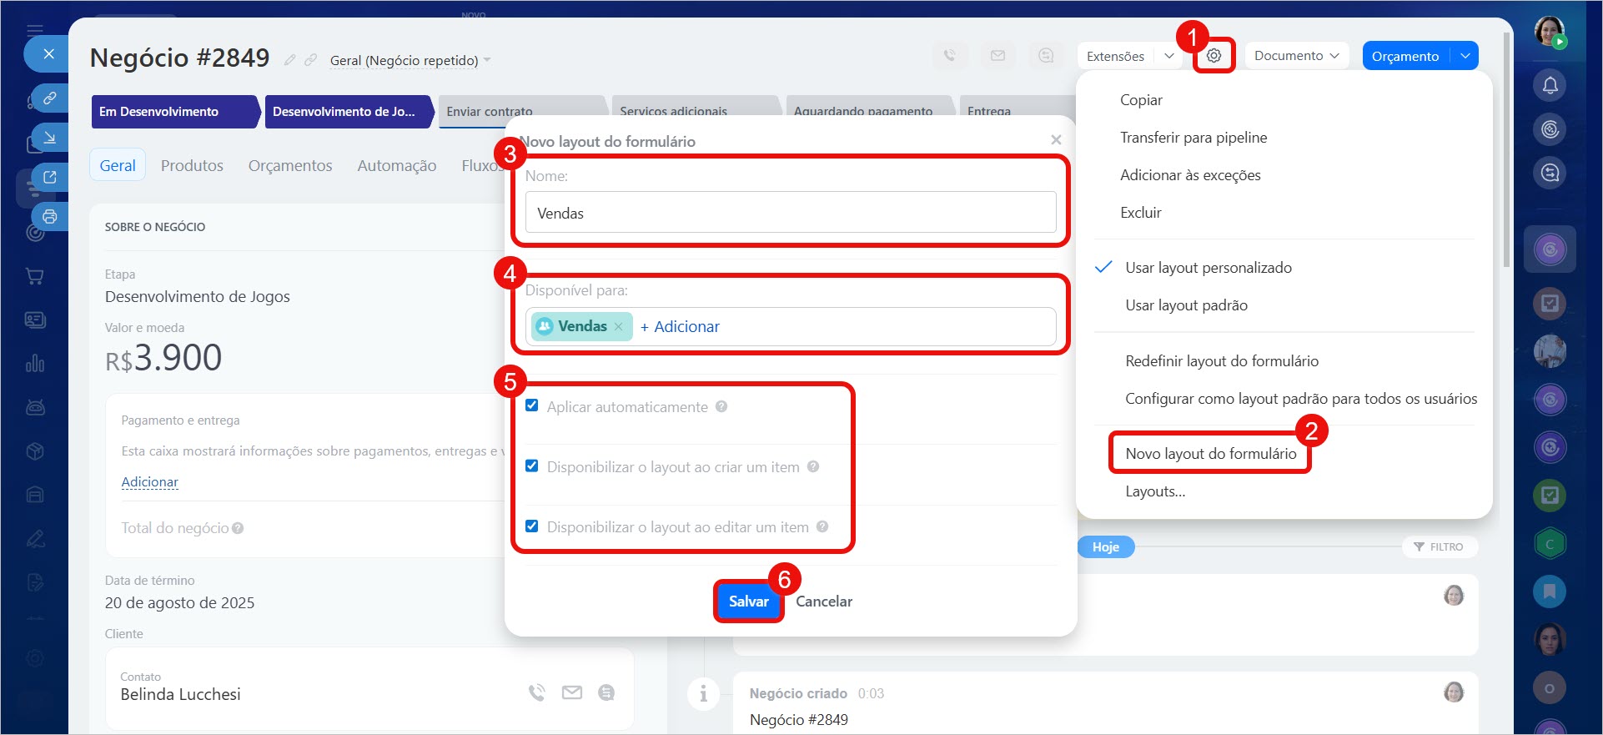This screenshot has width=1603, height=735.
Task: Copy link icon beside deal title
Action: [310, 60]
